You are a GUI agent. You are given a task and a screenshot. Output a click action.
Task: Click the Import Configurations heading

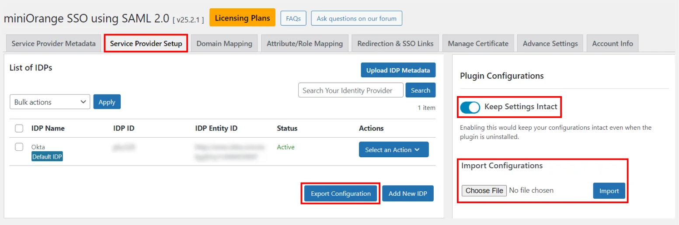pos(502,166)
